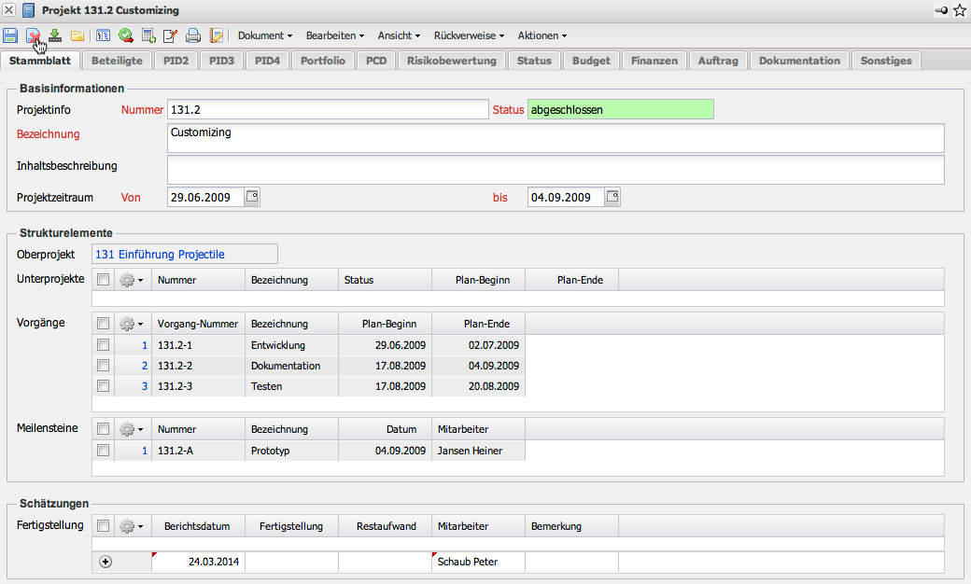Open the Finanzen tab
The image size is (971, 584).
coord(654,61)
